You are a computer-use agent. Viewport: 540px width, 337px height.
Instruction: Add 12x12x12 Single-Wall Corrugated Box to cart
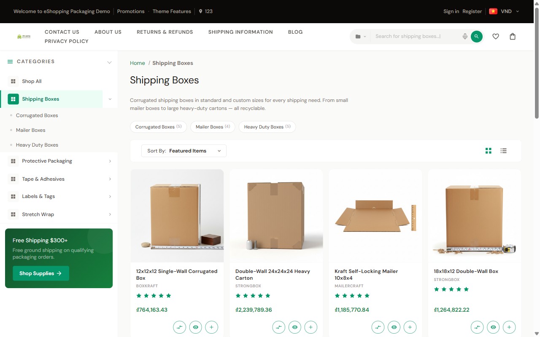(211, 327)
